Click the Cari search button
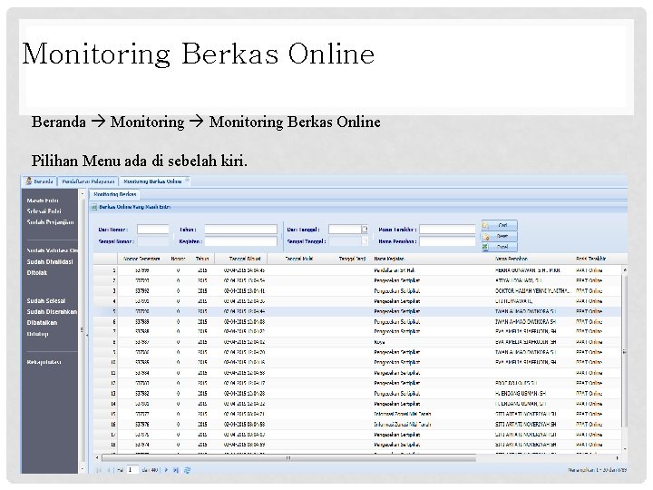 coord(500,225)
